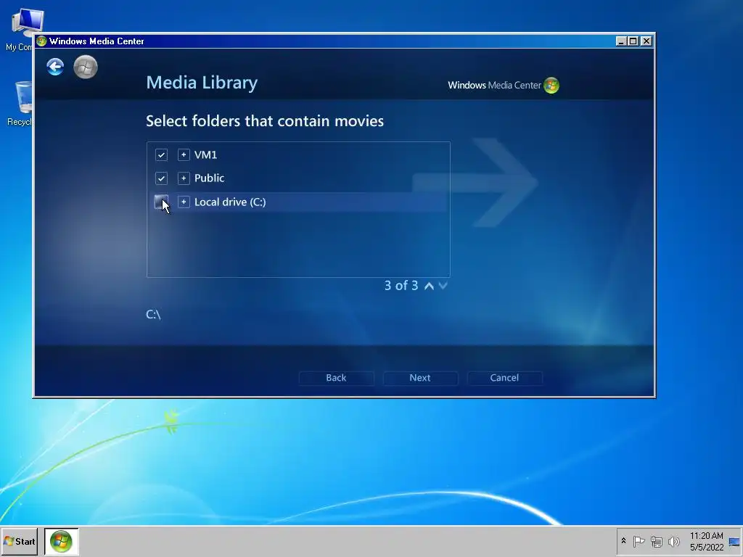The height and width of the screenshot is (557, 743).
Task: Move the list up with the up chevron
Action: click(430, 286)
